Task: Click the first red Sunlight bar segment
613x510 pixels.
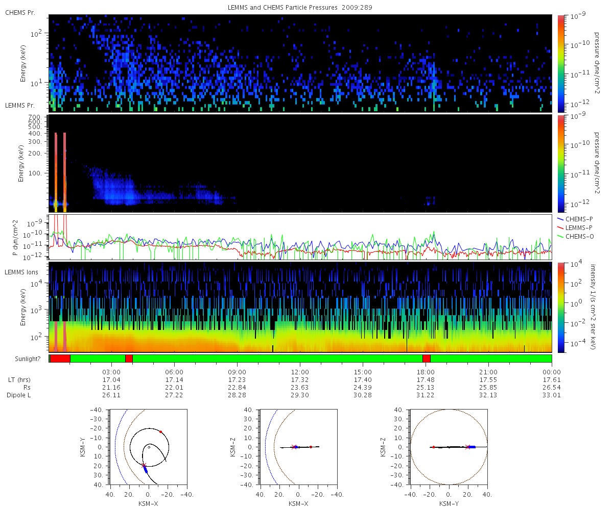Action: click(x=60, y=359)
